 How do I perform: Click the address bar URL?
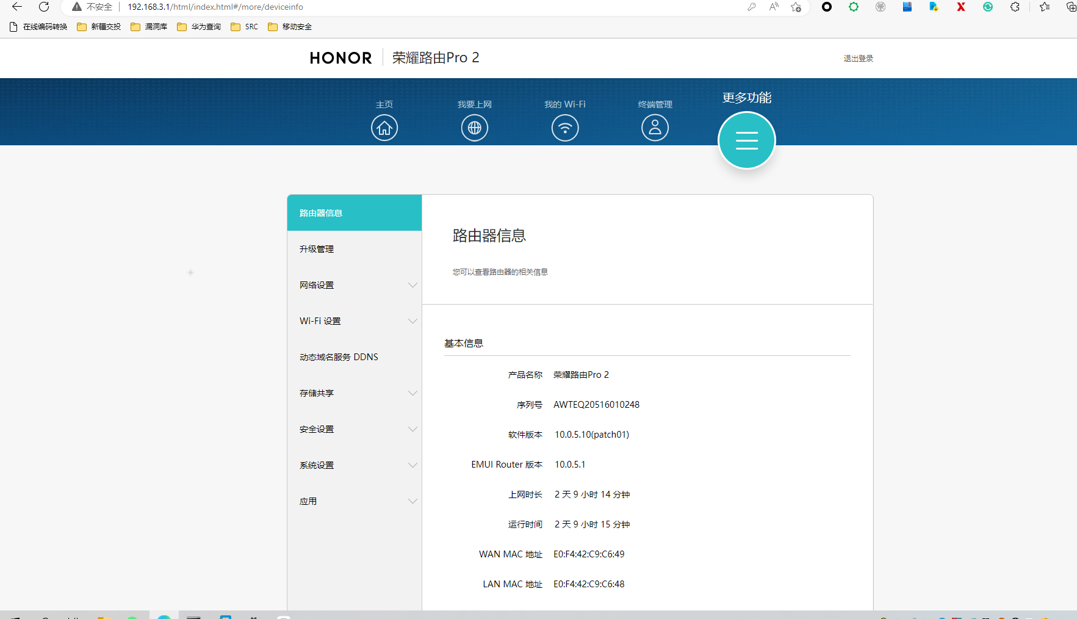(215, 7)
